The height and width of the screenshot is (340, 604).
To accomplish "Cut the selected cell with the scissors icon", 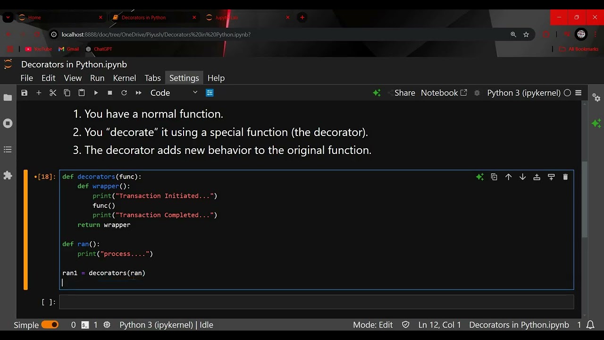I will (x=53, y=93).
